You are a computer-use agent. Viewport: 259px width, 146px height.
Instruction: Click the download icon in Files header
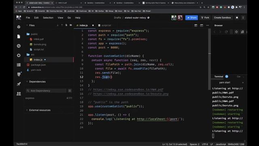click(57, 25)
